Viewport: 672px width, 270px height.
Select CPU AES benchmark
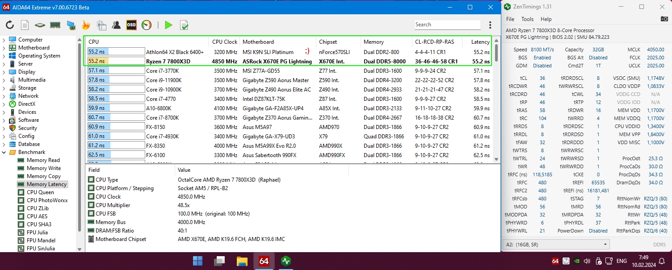[37, 216]
